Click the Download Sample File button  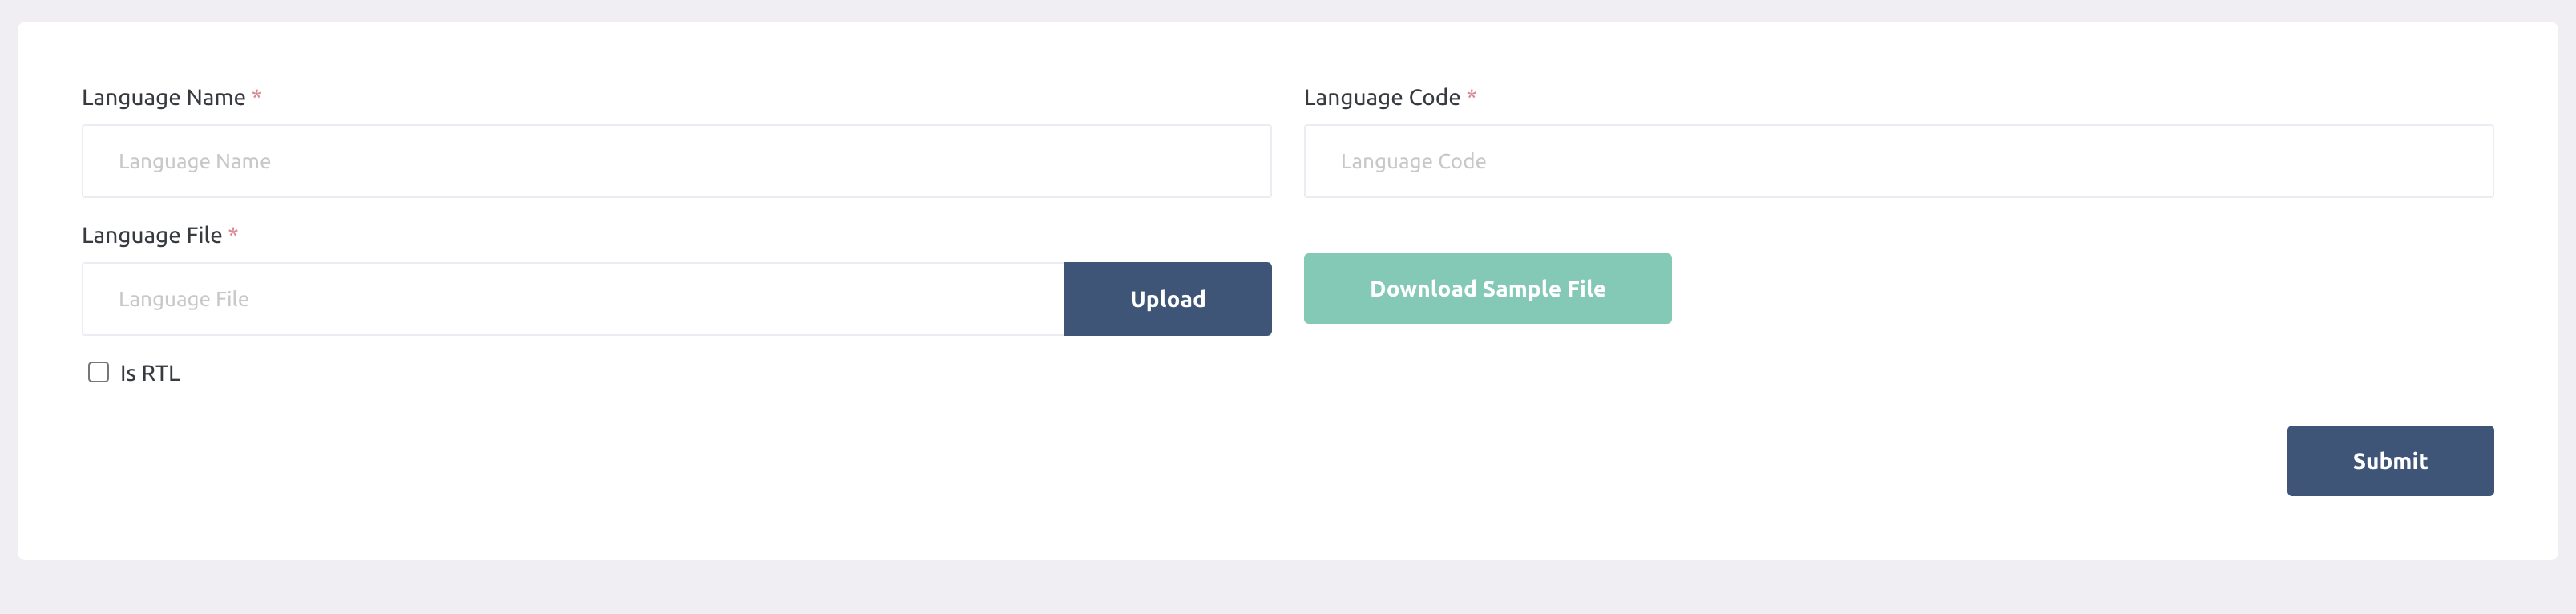point(1486,289)
